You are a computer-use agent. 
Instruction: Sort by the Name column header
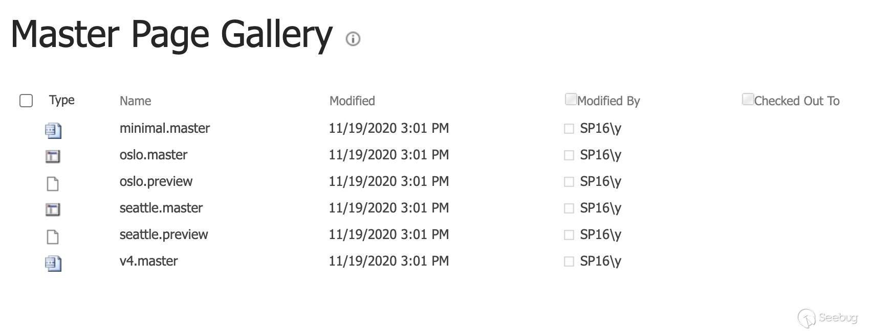tap(135, 101)
